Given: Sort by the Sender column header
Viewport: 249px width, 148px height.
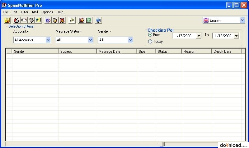Looking at the screenshot, I should pyautogui.click(x=35, y=52).
